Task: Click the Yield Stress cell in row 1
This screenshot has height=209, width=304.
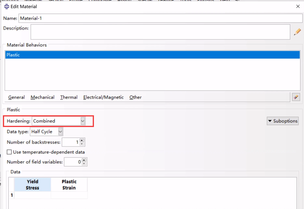Action: (x=33, y=195)
